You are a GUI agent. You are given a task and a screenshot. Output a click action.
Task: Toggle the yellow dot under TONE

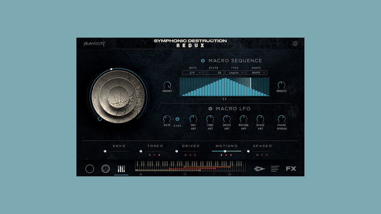coord(150,155)
